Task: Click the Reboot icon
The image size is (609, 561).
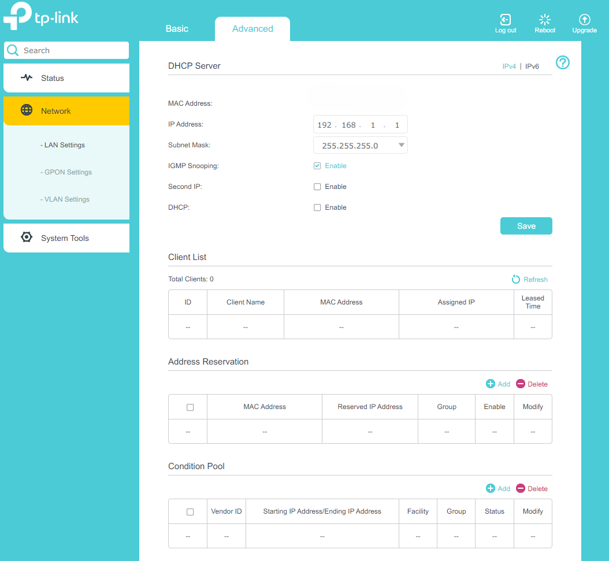Action: tap(545, 20)
